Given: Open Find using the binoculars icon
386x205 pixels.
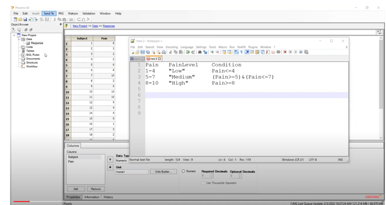Looking at the screenshot, I should pyautogui.click(x=200, y=52).
